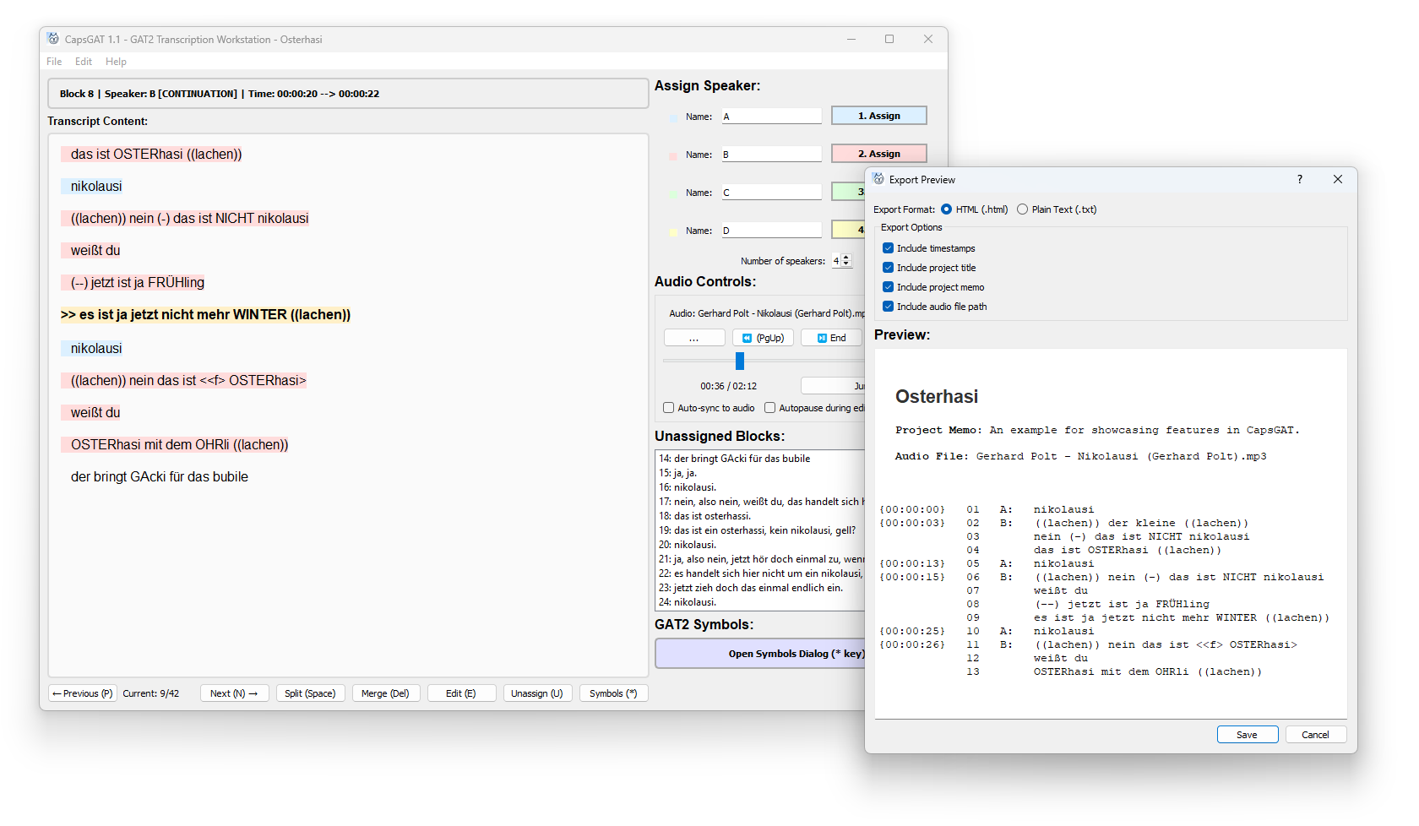Click the name field for speaker C
The width and height of the screenshot is (1419, 826).
click(770, 192)
